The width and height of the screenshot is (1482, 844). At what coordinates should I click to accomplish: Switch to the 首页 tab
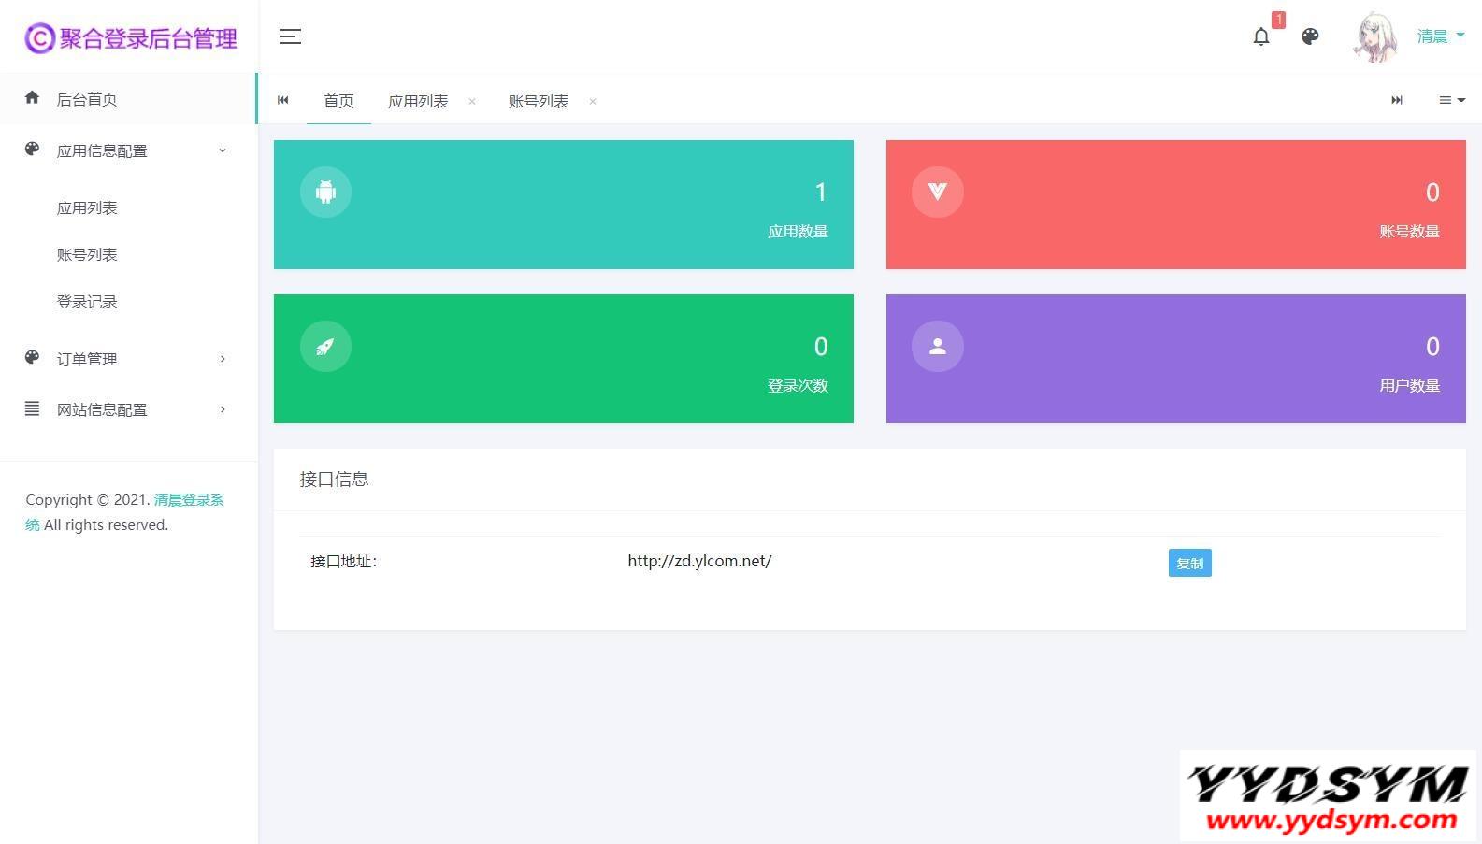pos(338,101)
